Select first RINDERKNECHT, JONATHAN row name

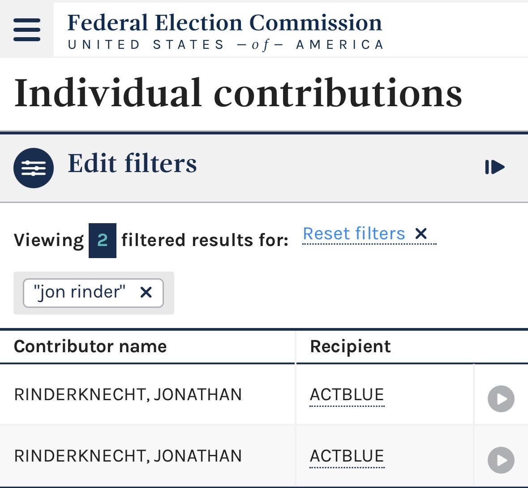pos(128,395)
